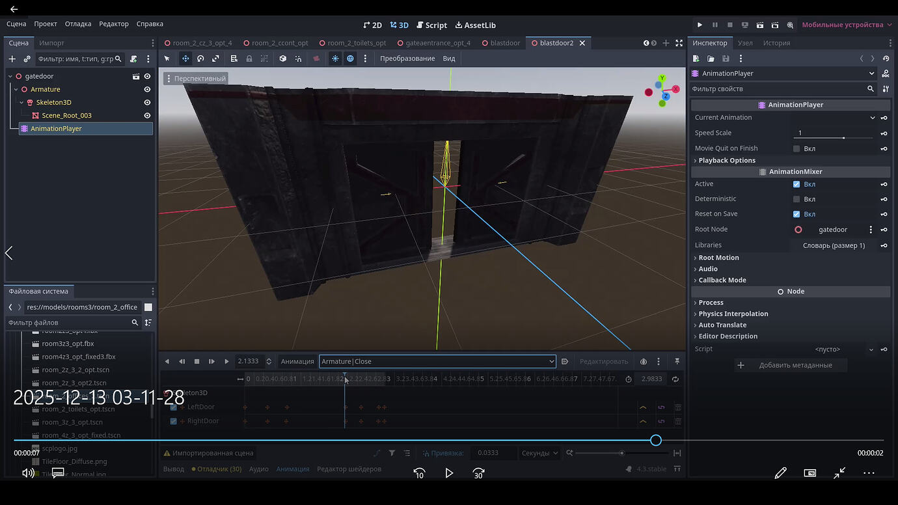898x505 pixels.
Task: Toggle visibility of the Armature node
Action: pos(147,89)
